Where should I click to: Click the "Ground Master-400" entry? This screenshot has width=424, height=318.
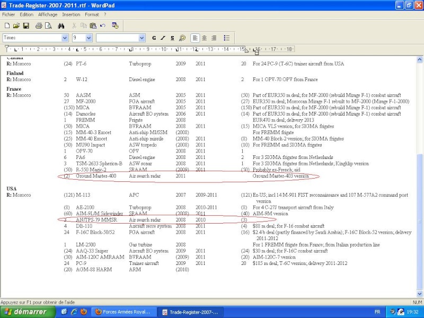96,176
